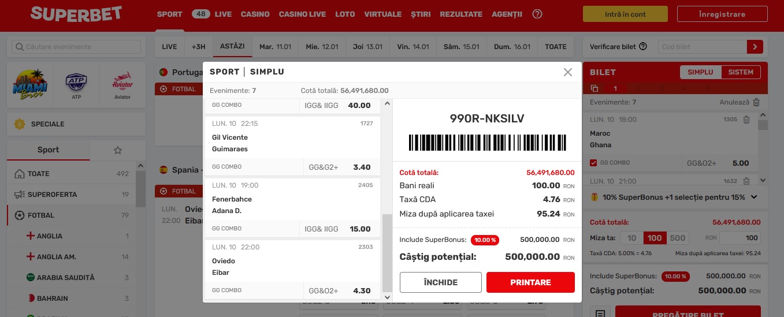Image resolution: width=784 pixels, height=317 pixels.
Task: Click the dialog events list scrollbar thumb
Action: (387, 253)
